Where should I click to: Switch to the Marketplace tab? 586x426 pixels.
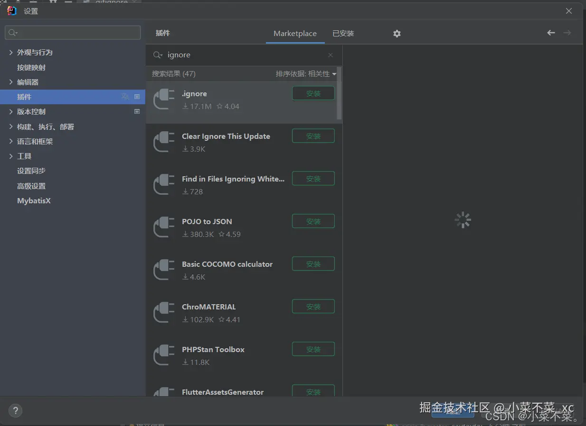pyautogui.click(x=295, y=34)
